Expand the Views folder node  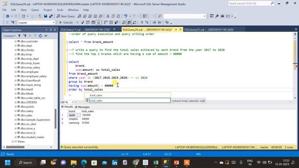coord(13,141)
